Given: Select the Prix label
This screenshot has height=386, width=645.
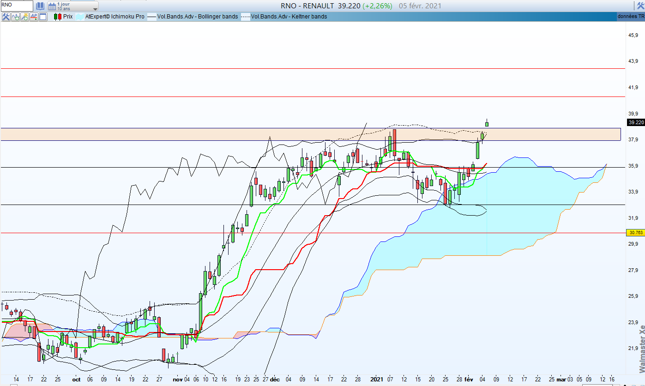Looking at the screenshot, I should pyautogui.click(x=68, y=17).
